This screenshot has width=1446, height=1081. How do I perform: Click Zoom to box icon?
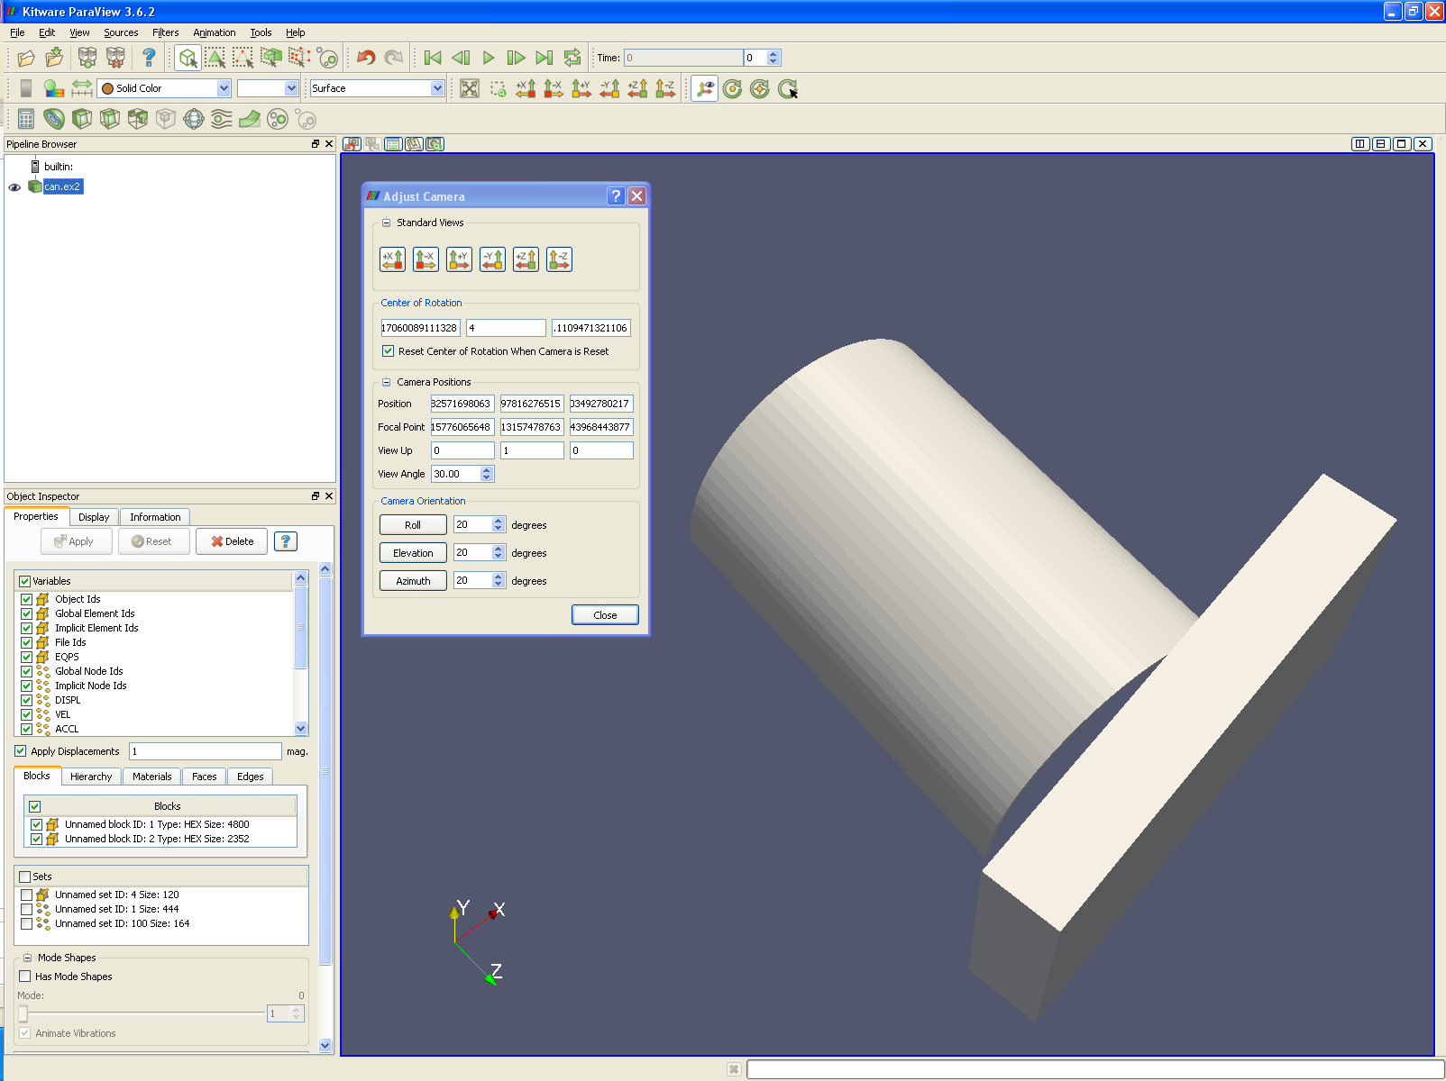(498, 88)
